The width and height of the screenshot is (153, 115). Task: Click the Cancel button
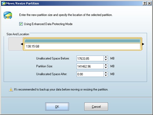click(x=96, y=106)
